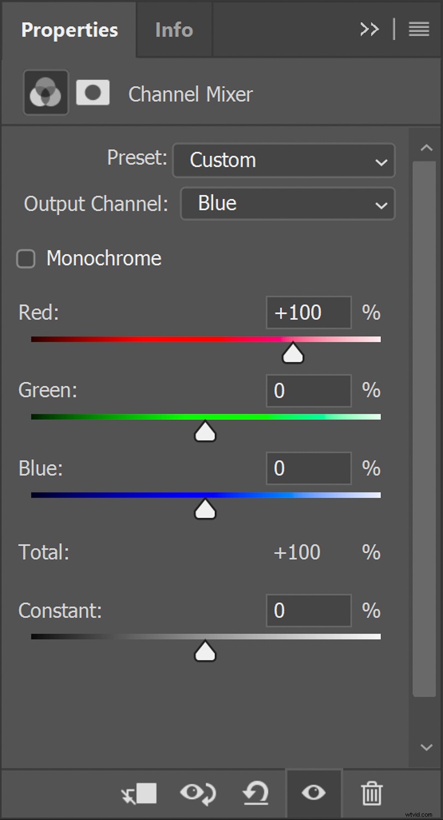This screenshot has height=820, width=443.
Task: Click the clip-to-layer icon
Action: pos(139,794)
